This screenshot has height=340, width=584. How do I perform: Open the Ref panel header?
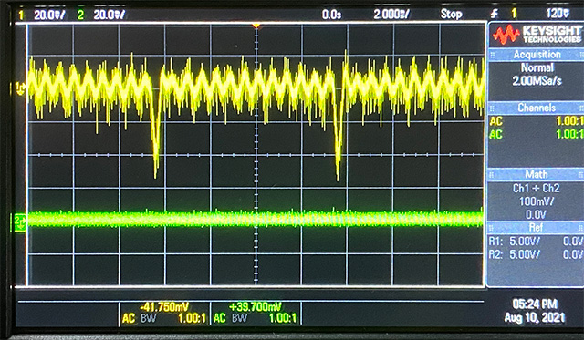537,227
